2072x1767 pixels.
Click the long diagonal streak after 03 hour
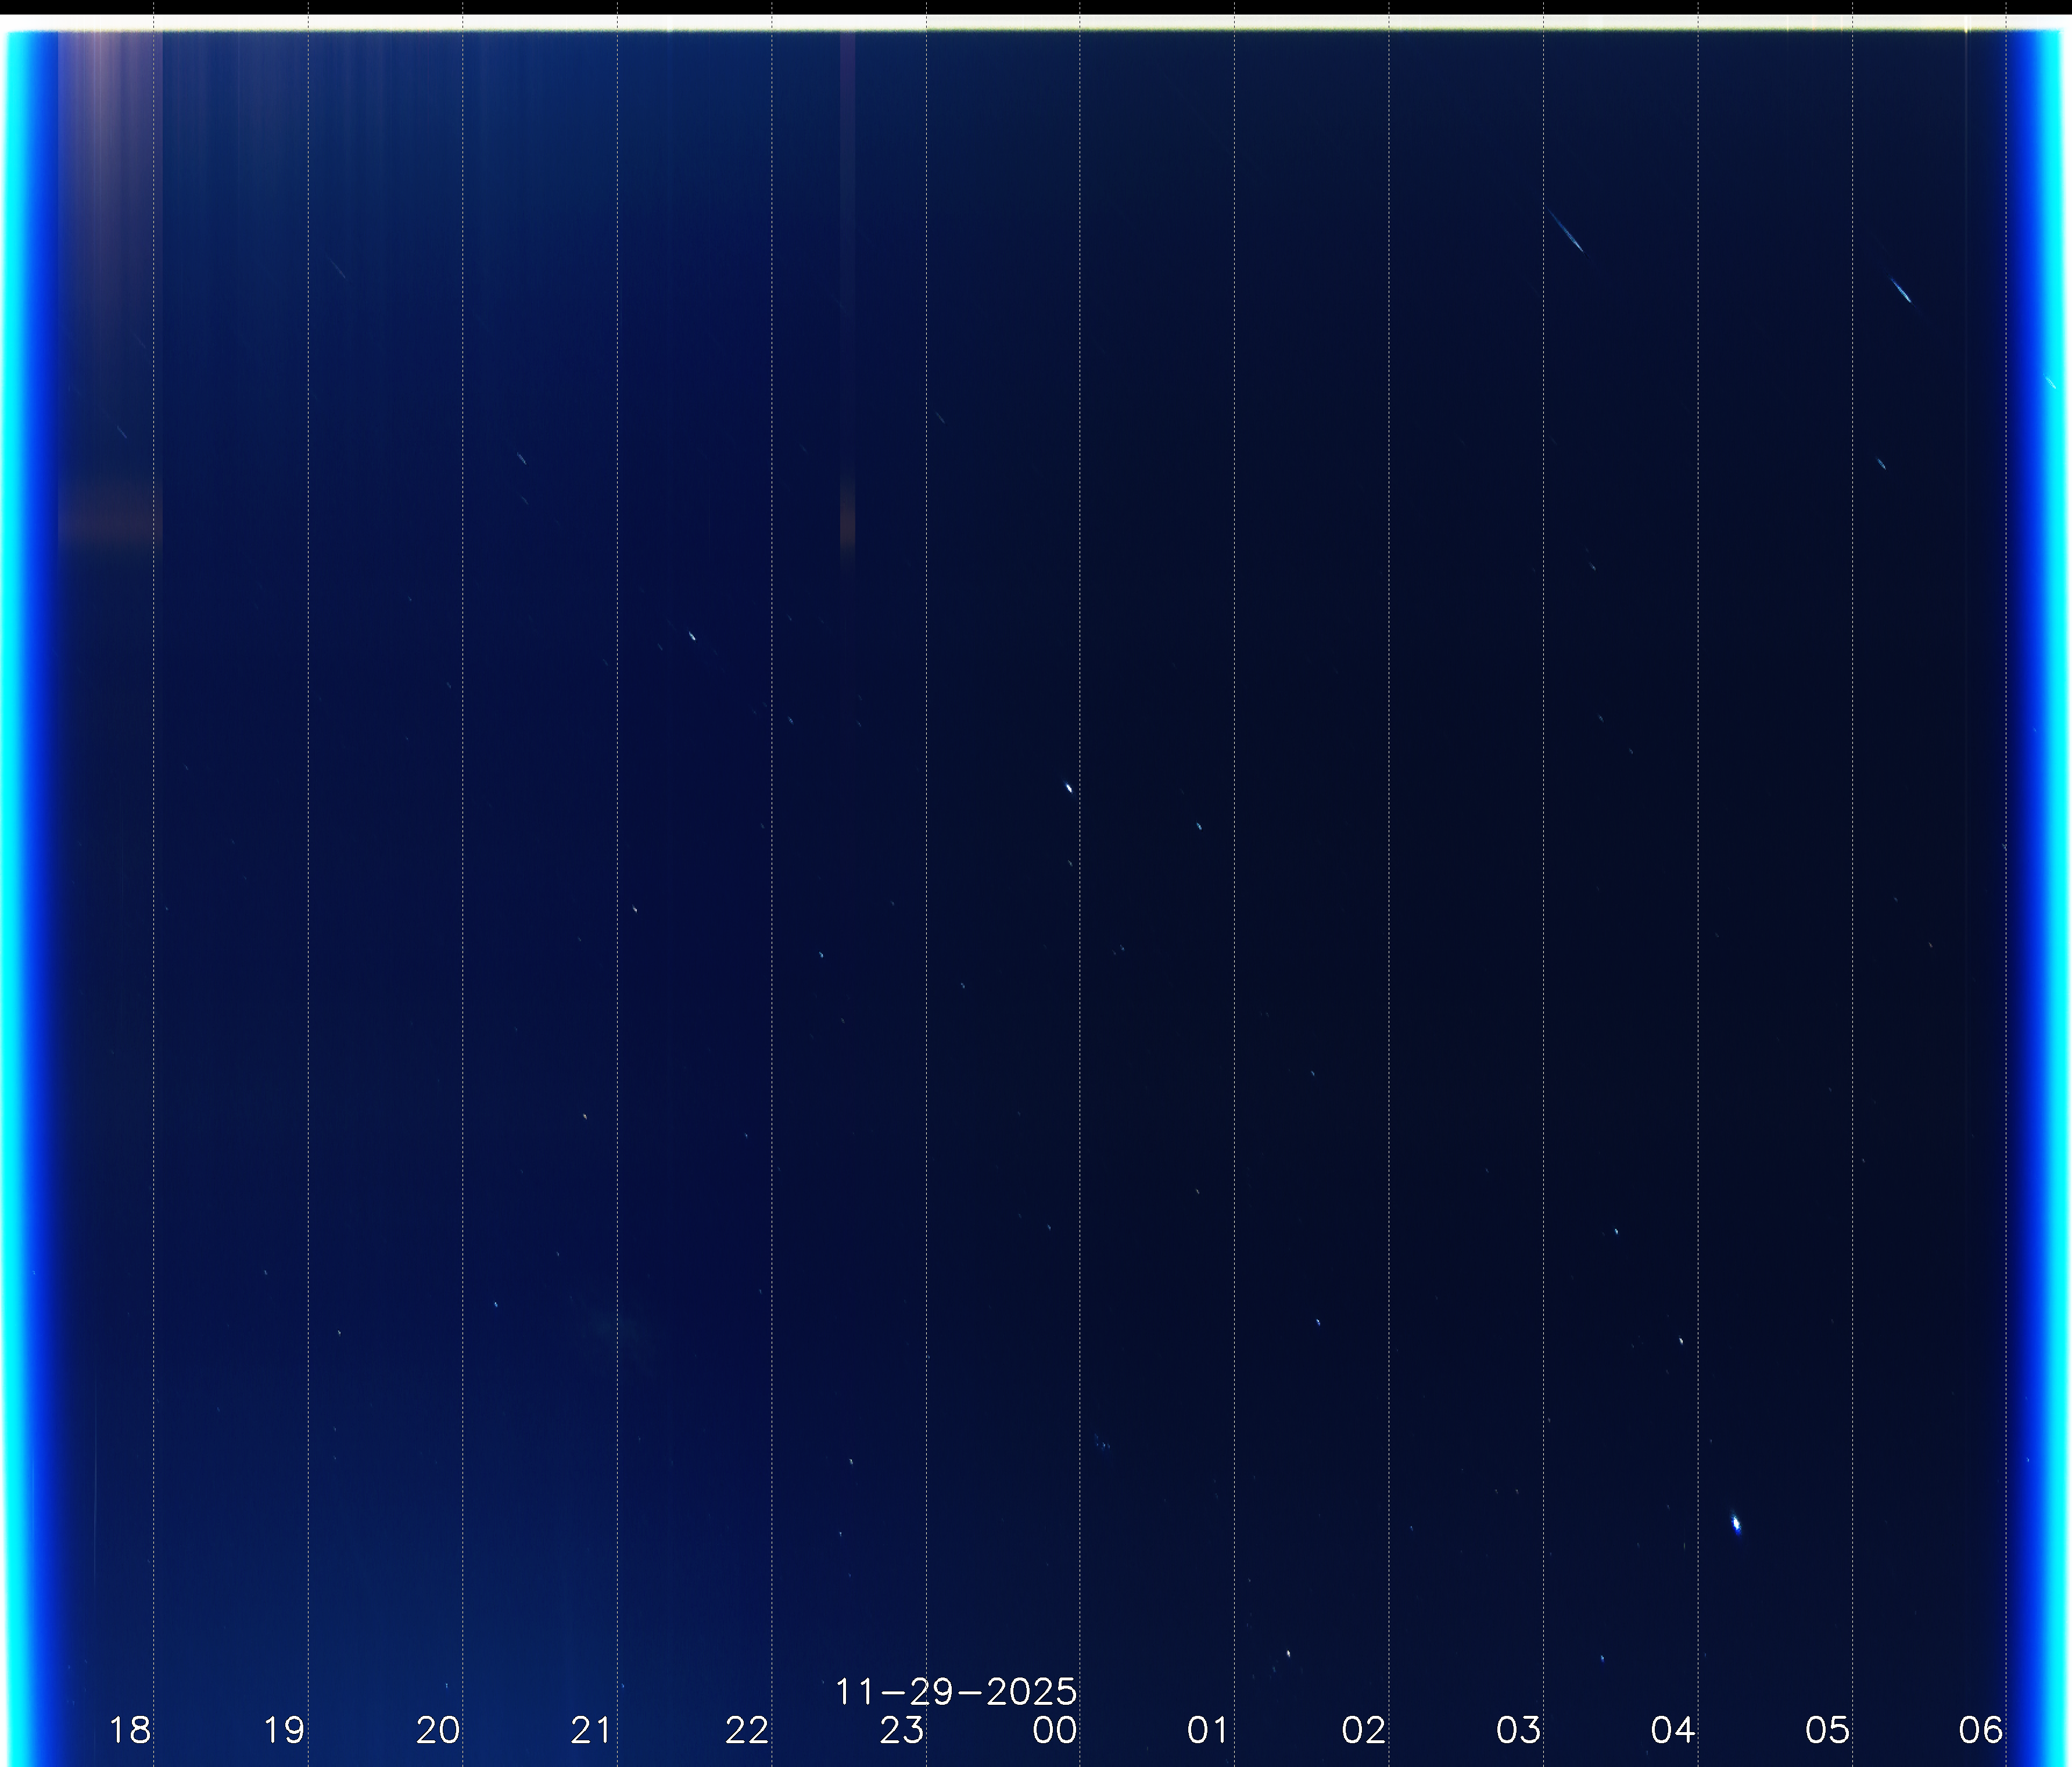[1567, 232]
